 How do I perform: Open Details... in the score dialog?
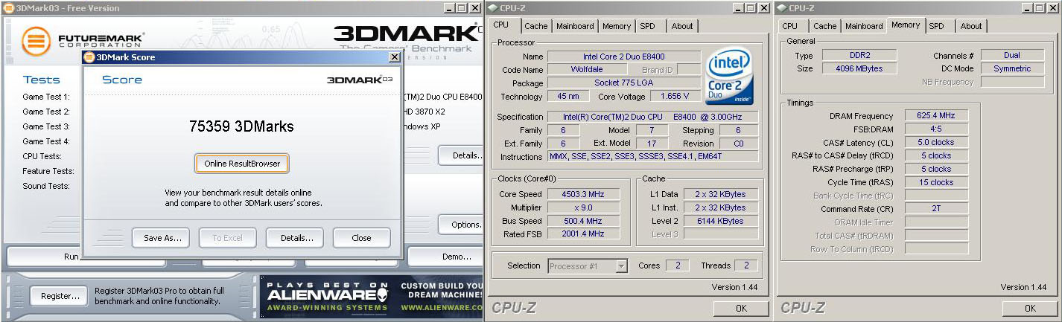(295, 238)
